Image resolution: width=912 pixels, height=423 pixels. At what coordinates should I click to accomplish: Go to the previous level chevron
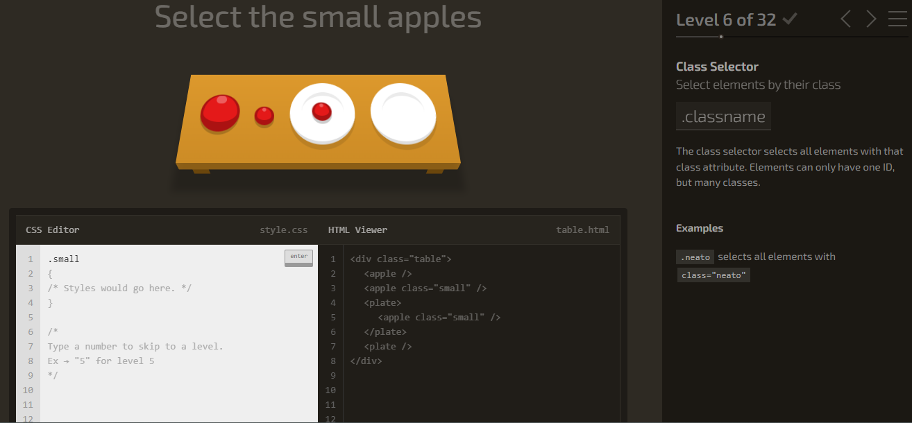click(845, 19)
